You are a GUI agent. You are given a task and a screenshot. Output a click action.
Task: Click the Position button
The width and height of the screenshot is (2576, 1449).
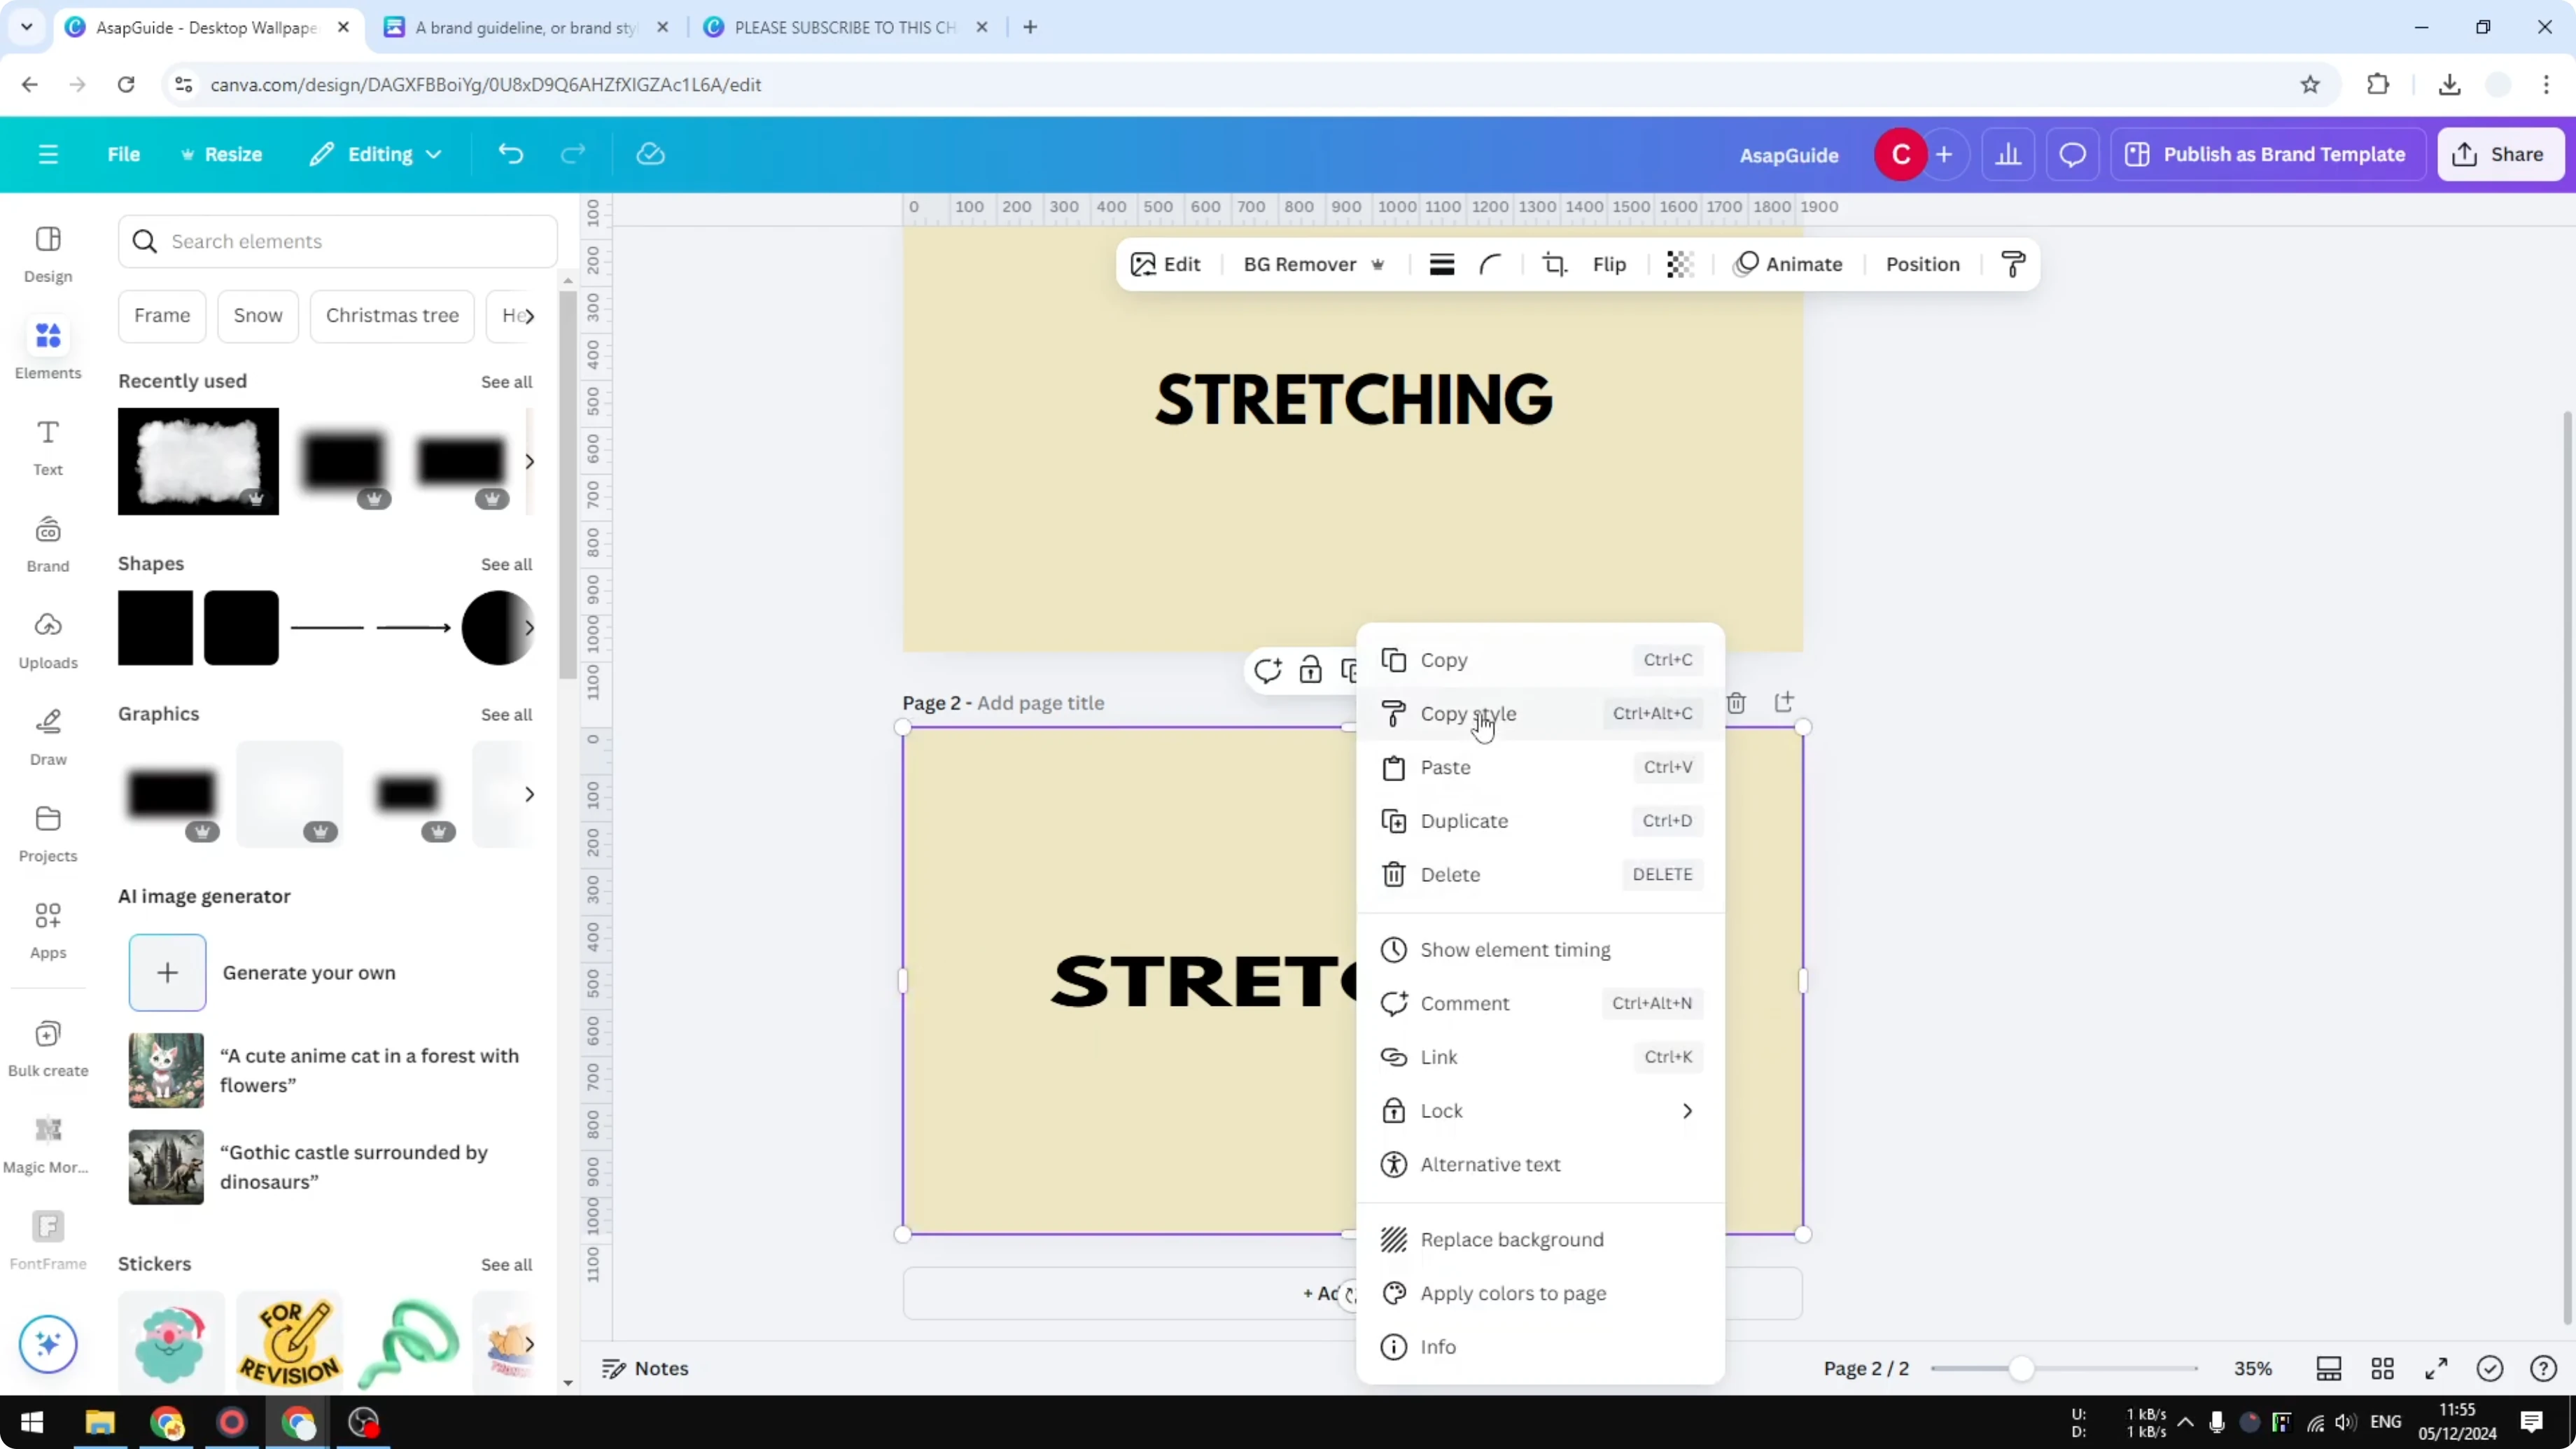[x=1922, y=264]
